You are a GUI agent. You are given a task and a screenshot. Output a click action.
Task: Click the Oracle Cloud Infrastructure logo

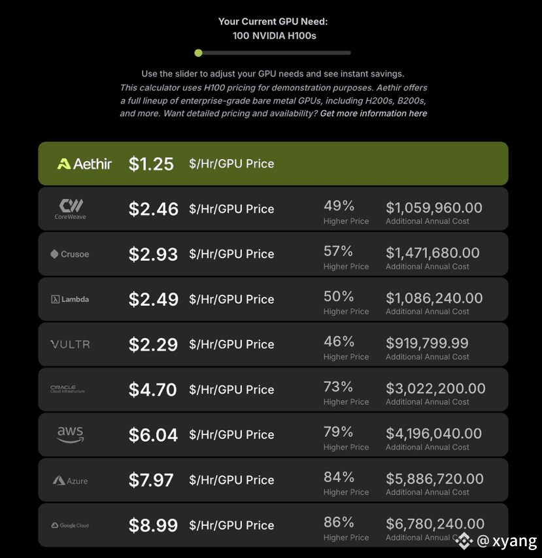(67, 389)
